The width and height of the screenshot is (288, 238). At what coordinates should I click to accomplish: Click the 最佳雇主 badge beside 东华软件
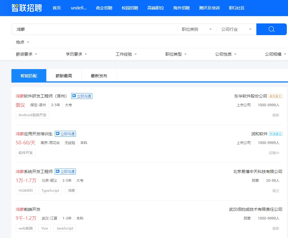click(275, 96)
